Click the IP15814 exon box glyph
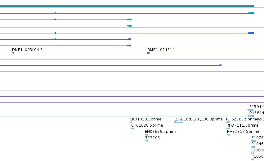The height and width of the screenshot is (161, 264). pos(251,116)
